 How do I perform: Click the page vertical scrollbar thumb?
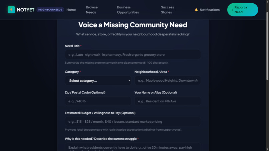(x=267, y=46)
